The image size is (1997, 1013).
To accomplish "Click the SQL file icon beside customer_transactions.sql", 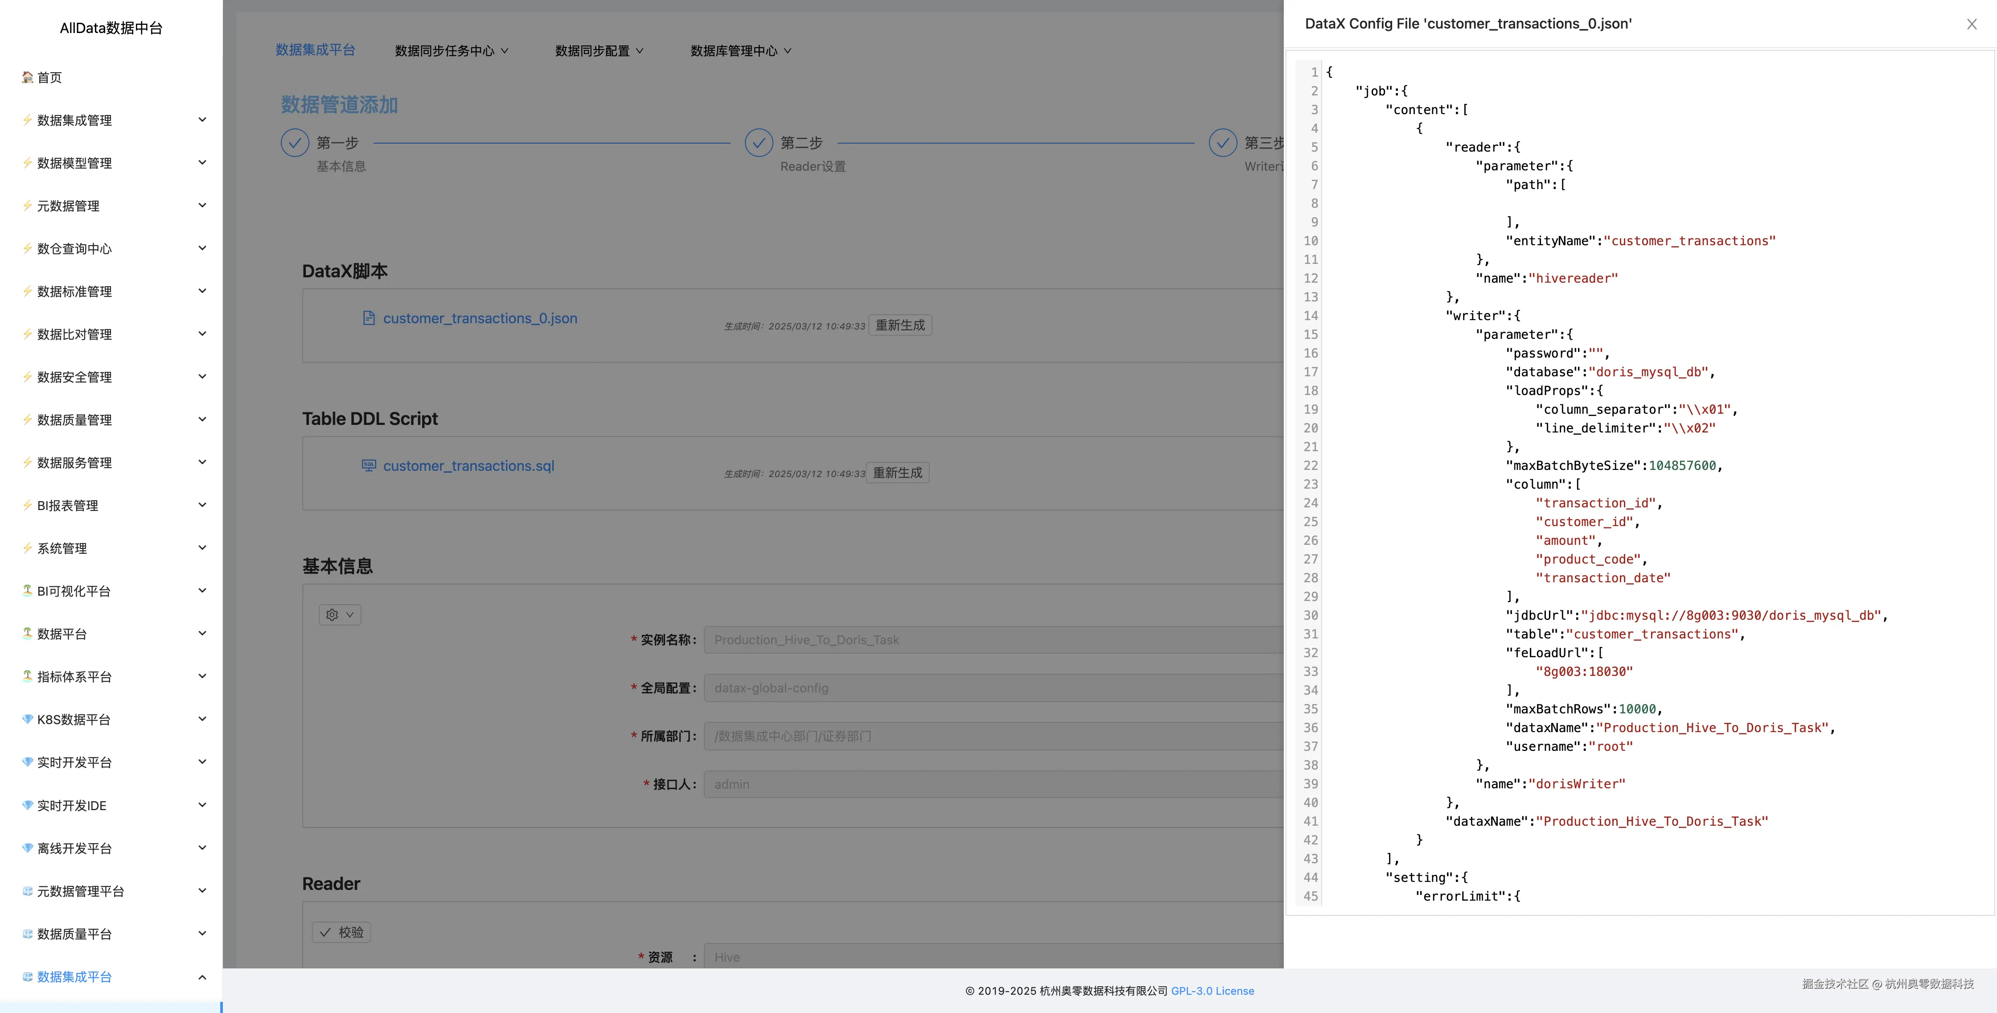I will point(369,465).
